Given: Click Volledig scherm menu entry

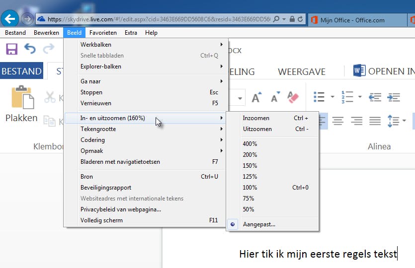Looking at the screenshot, I should [x=145, y=220].
